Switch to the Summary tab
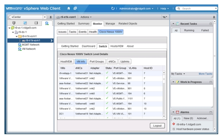 point(83,24)
